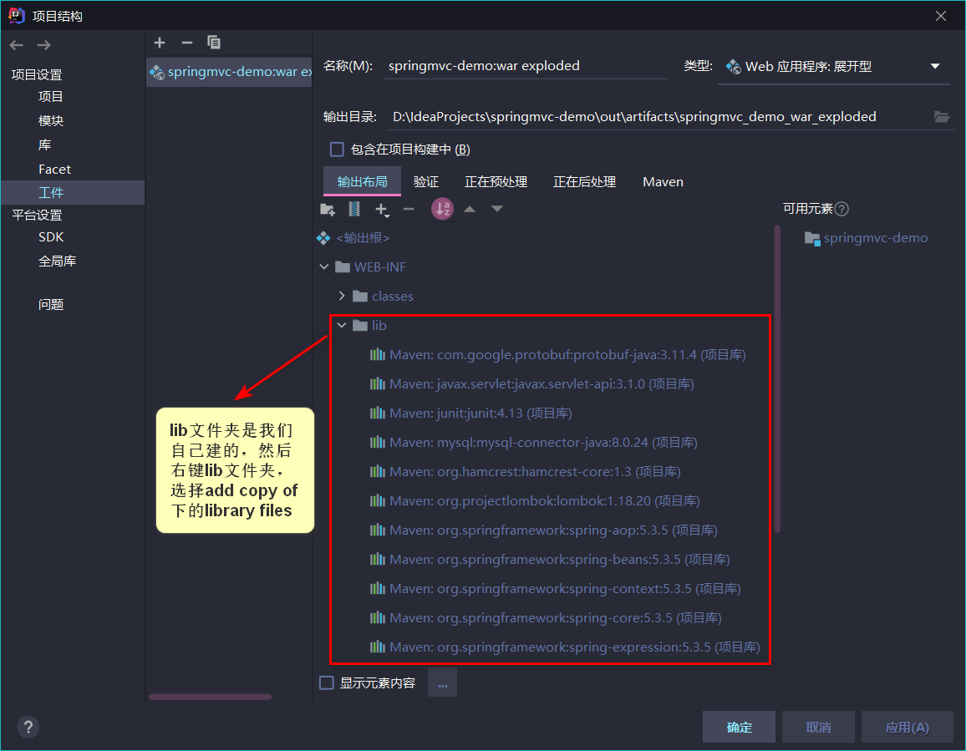The height and width of the screenshot is (751, 966).
Task: Select springmvc-demo:war exploded artifact in list
Action: click(x=229, y=72)
